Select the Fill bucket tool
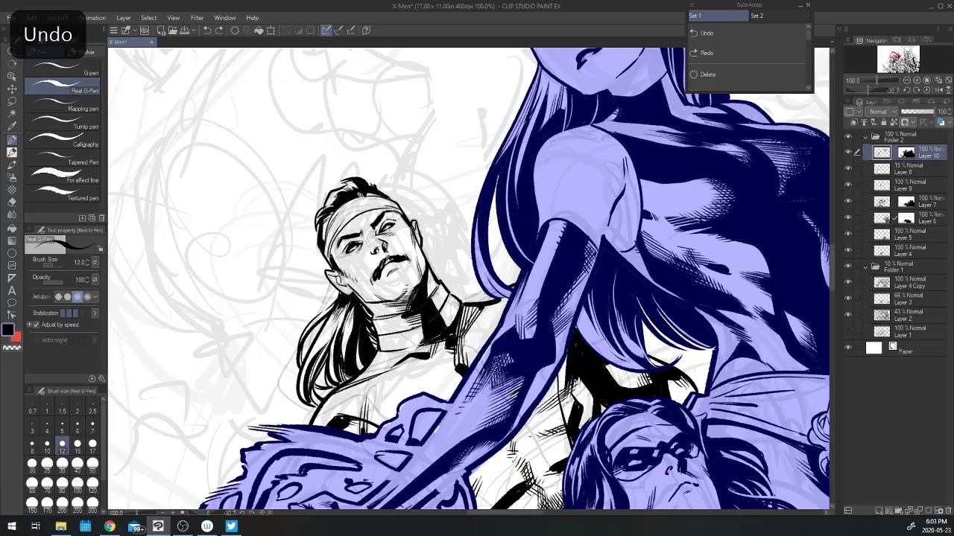The width and height of the screenshot is (954, 536). (x=12, y=228)
